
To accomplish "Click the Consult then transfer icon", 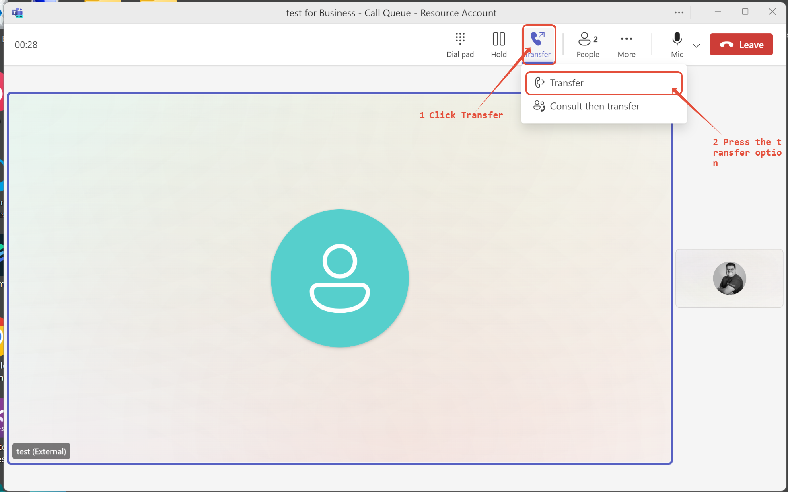I will pyautogui.click(x=539, y=106).
